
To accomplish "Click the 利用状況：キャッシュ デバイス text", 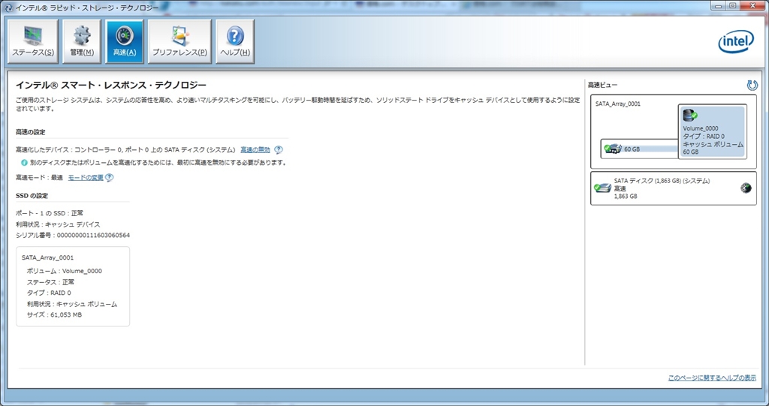I will coord(58,224).
